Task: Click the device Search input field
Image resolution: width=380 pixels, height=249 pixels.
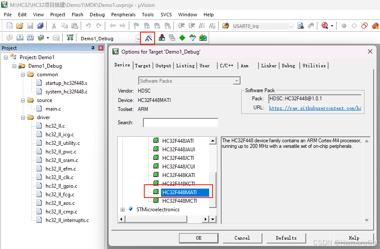Action: click(180, 123)
